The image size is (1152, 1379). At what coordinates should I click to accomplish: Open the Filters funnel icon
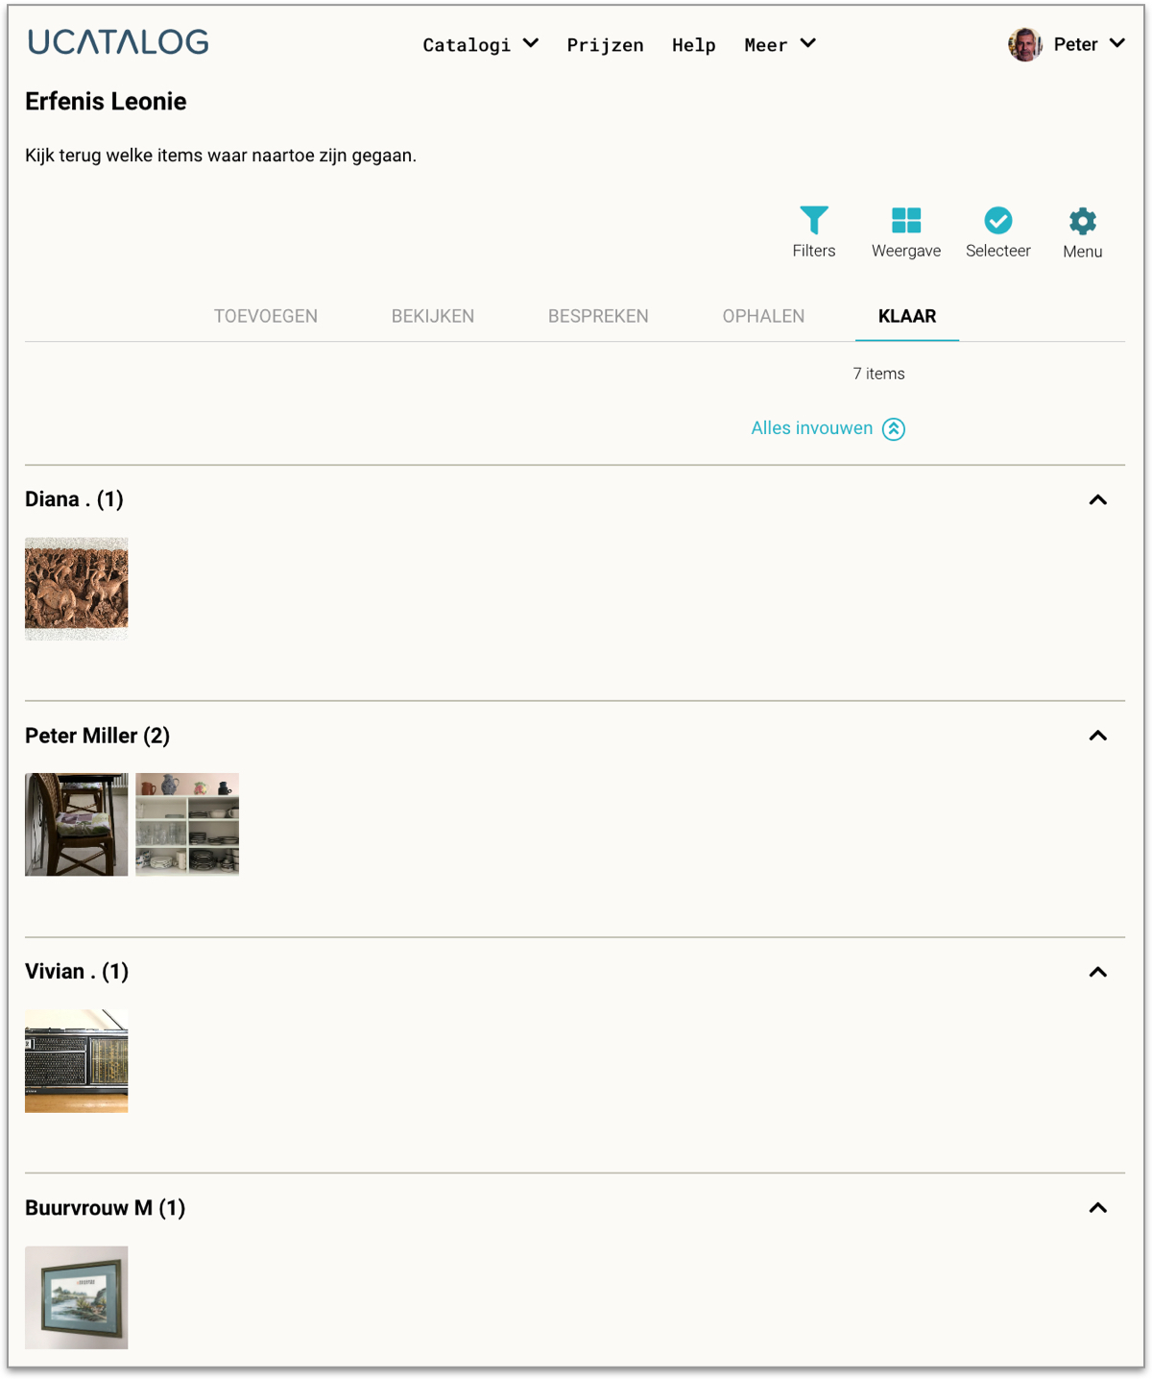pos(813,221)
